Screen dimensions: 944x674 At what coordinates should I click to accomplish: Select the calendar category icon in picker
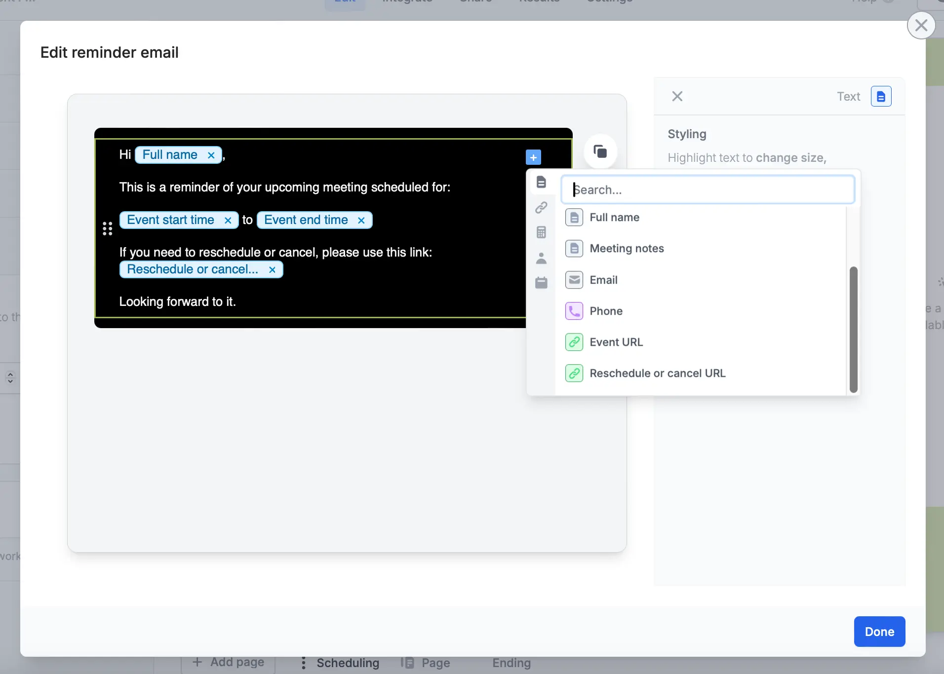(541, 283)
